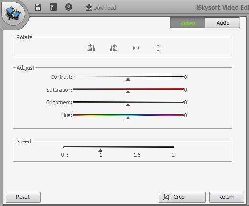Flip video horizontally with mirror icon
The width and height of the screenshot is (249, 206).
pyautogui.click(x=136, y=48)
